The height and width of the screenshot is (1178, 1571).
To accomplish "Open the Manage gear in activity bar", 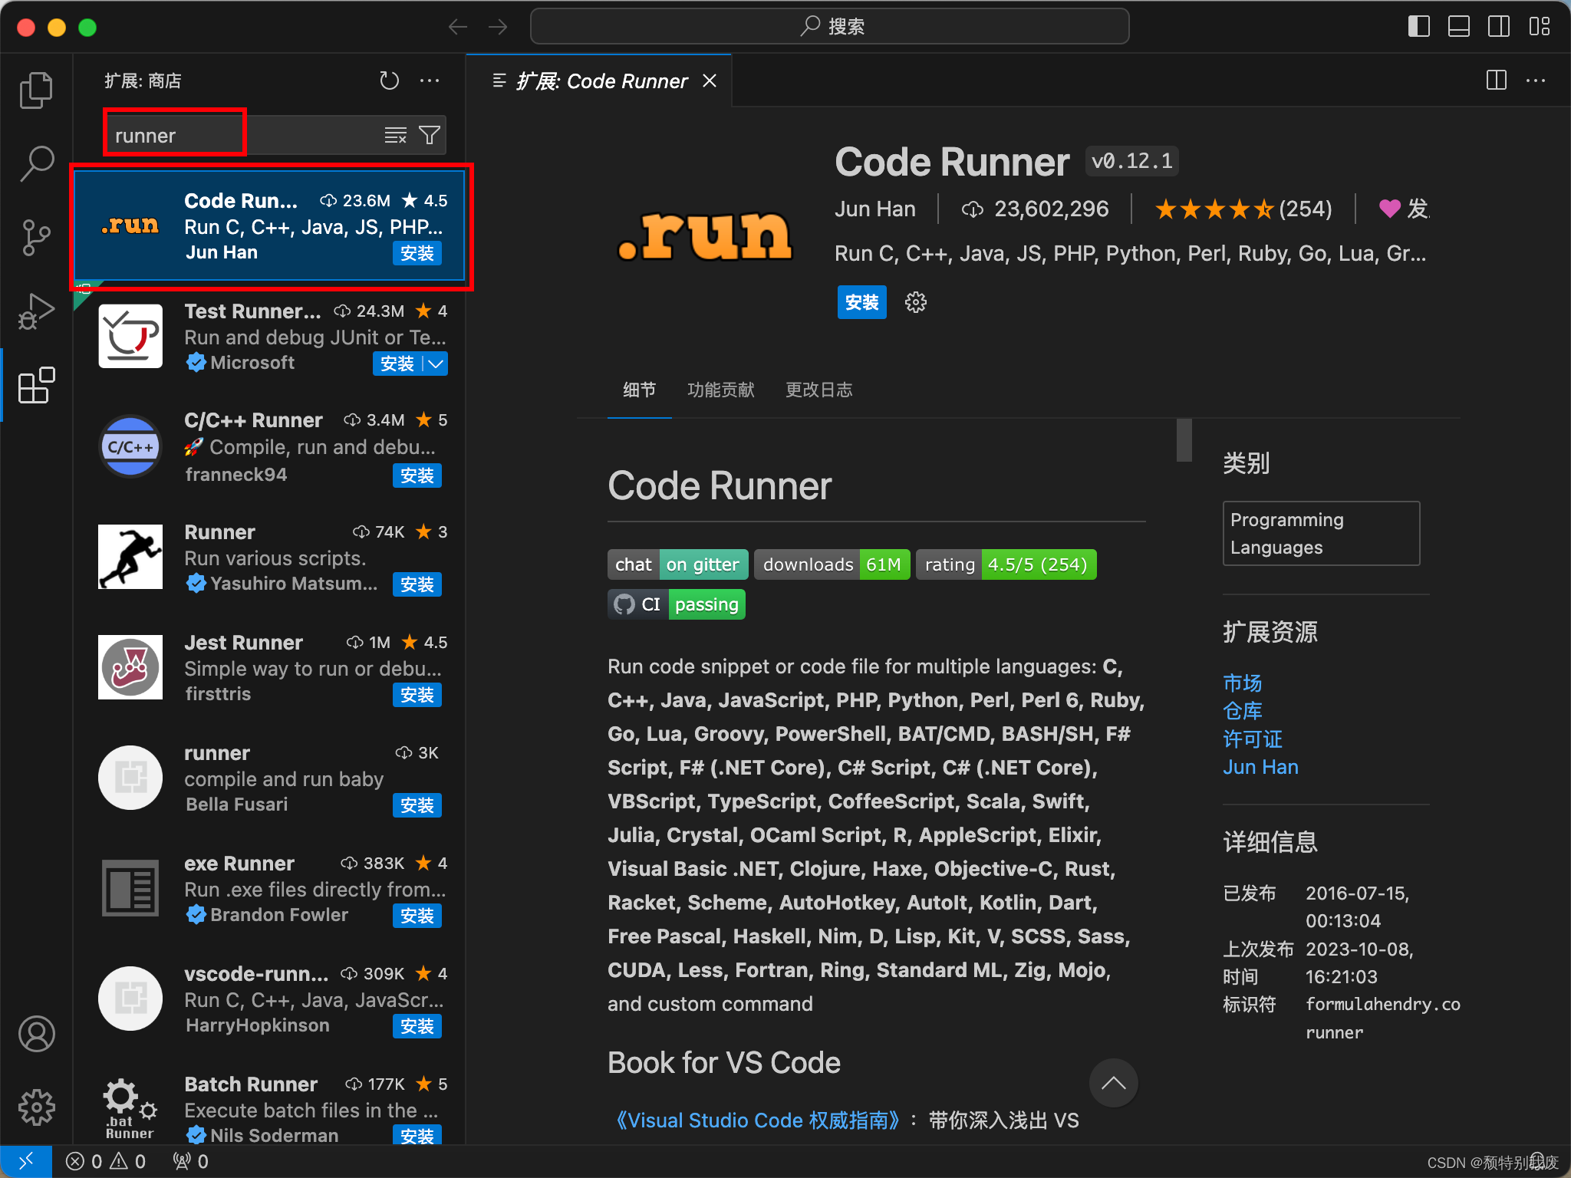I will [x=36, y=1107].
